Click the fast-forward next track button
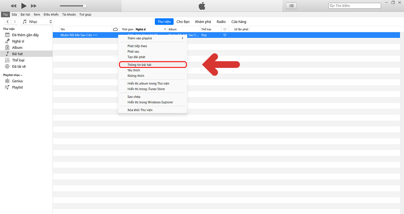This screenshot has height=214, width=404. pyautogui.click(x=33, y=6)
